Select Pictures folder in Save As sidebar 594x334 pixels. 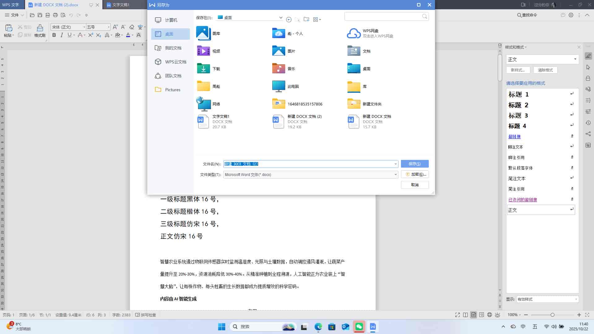click(x=170, y=90)
